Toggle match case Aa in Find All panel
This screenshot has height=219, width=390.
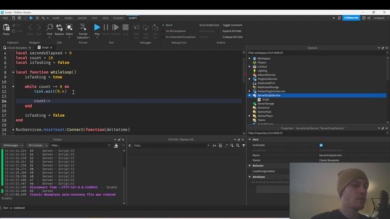tap(214, 145)
